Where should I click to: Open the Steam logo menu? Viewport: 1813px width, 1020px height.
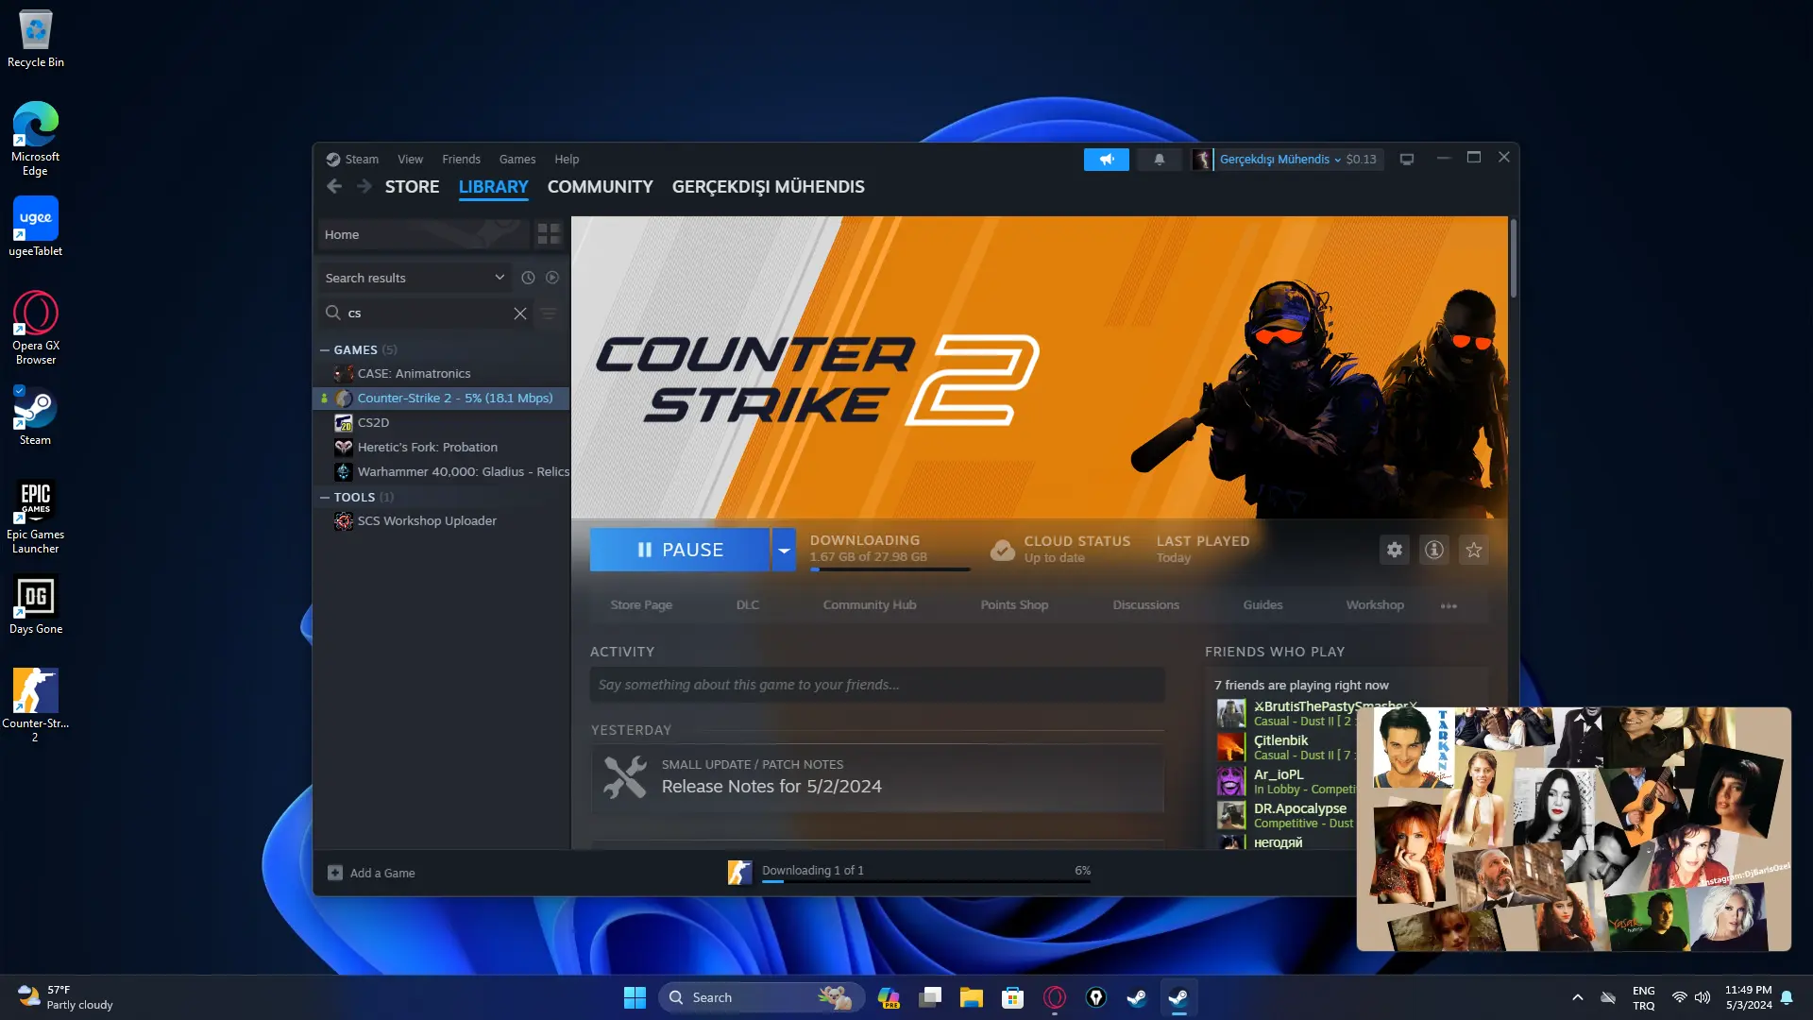(x=352, y=160)
